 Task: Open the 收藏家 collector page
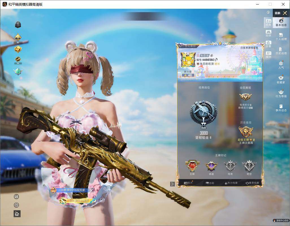(281, 79)
